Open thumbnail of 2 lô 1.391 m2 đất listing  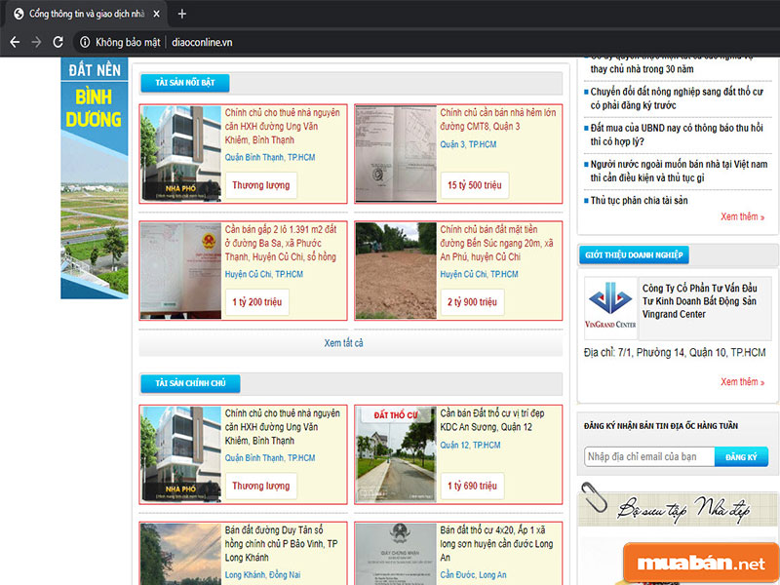(x=180, y=271)
